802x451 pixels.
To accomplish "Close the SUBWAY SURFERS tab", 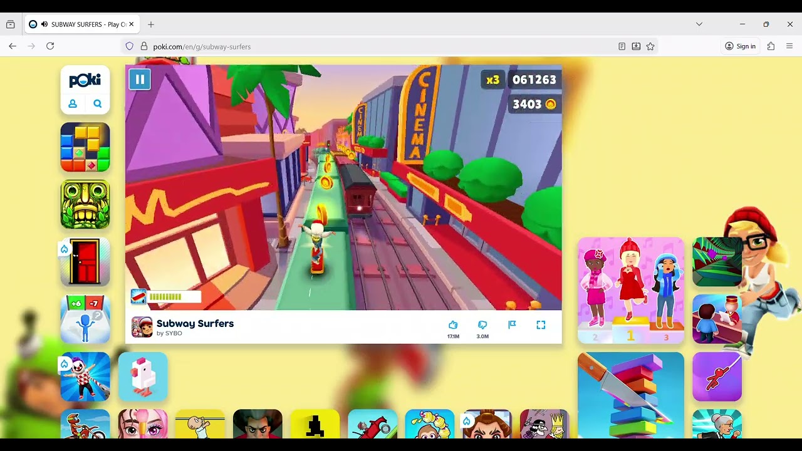I will (131, 24).
